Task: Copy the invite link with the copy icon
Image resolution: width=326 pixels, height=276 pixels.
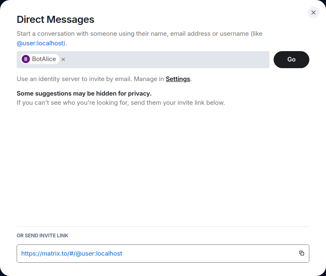Action: click(302, 253)
